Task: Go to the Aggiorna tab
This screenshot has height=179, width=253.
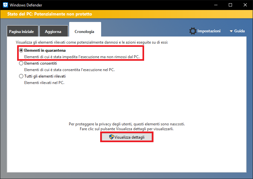Action: tap(53, 32)
